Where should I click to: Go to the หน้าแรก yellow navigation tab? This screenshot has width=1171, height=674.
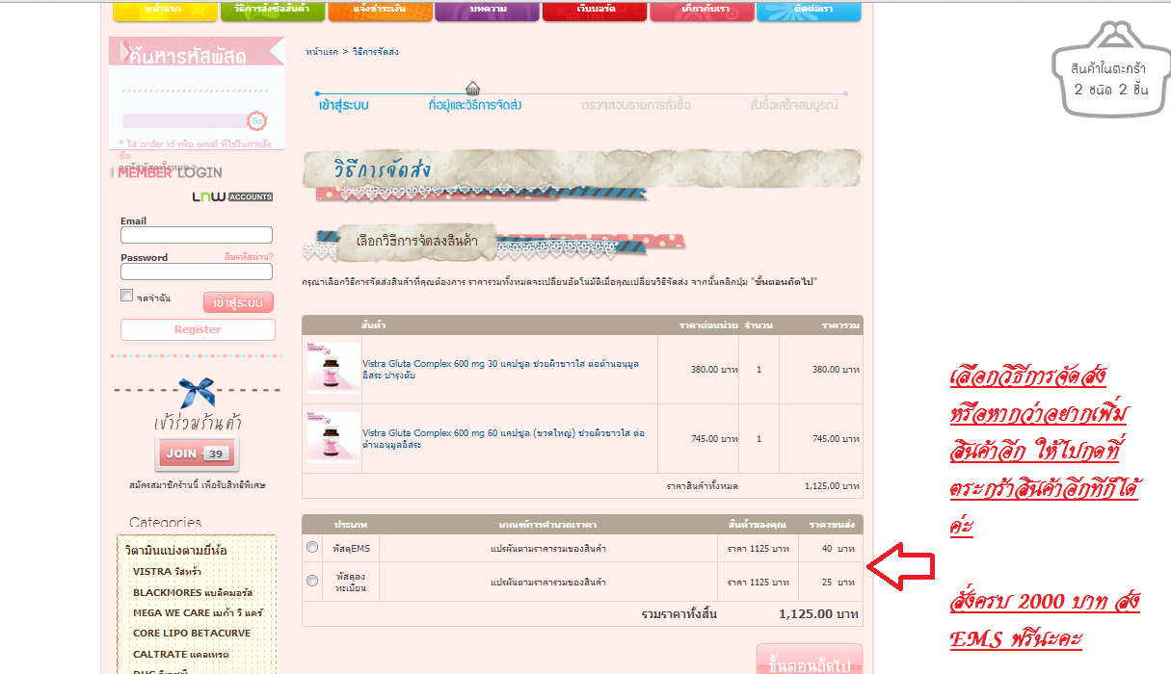[165, 11]
